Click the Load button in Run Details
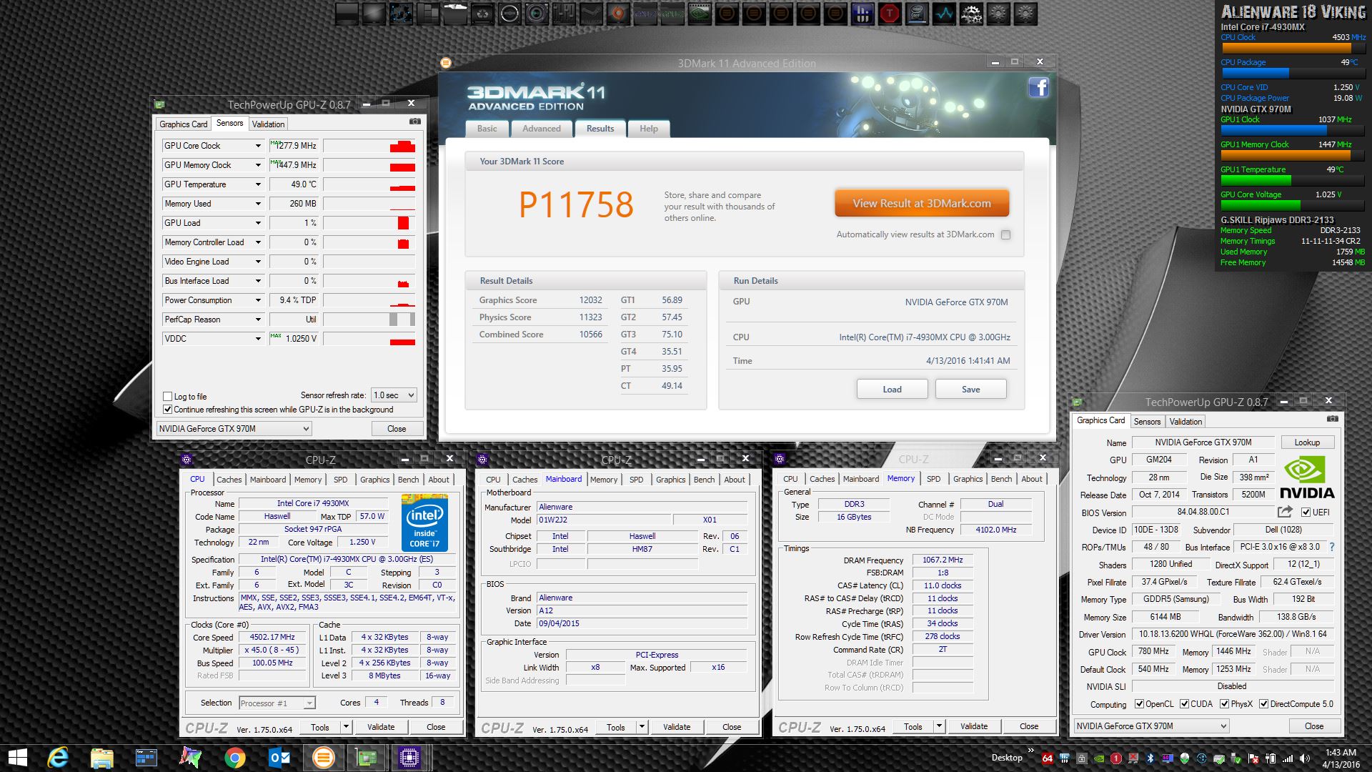Viewport: 1372px width, 772px height. click(892, 389)
